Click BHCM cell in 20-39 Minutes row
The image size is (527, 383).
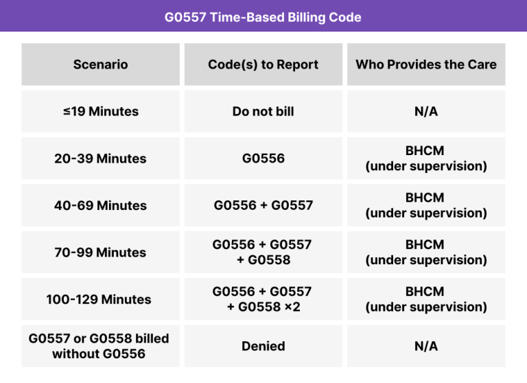[425, 159]
